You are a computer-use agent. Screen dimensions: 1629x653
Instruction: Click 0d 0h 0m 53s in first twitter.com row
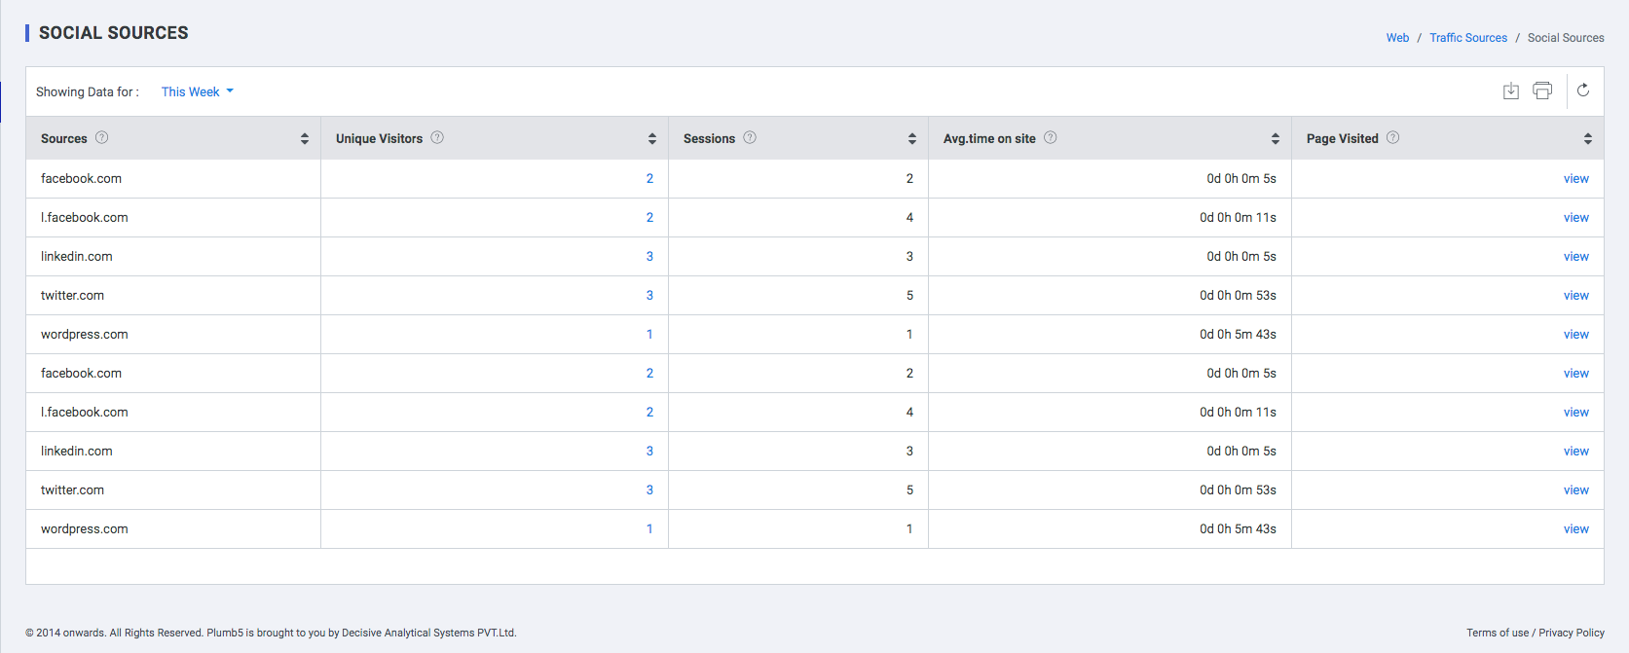point(1238,295)
